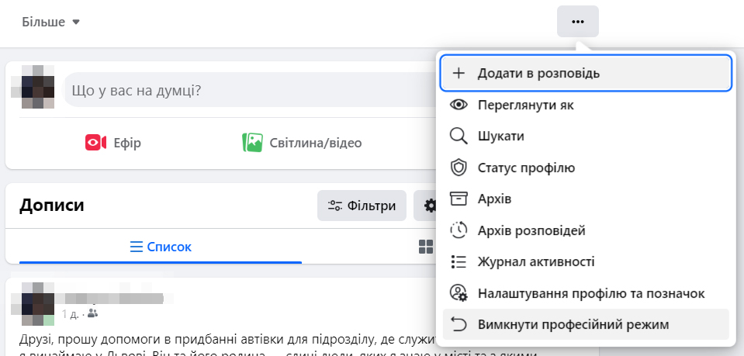The height and width of the screenshot is (356, 744).
Task: Click the archive box icon for Архів
Action: (x=459, y=199)
